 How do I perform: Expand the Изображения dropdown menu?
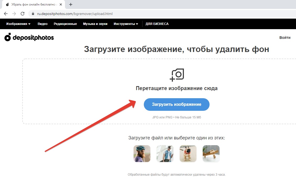[x=18, y=24]
